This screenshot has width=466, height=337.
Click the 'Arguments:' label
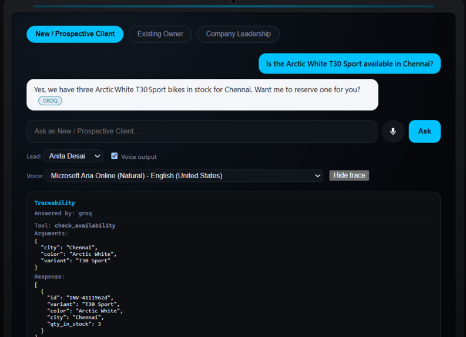coord(51,233)
